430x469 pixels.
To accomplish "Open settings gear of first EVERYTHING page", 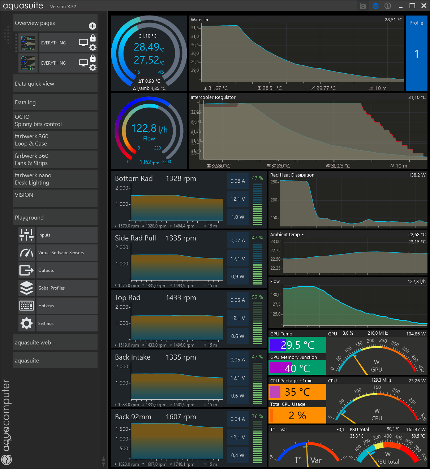I will (93, 47).
